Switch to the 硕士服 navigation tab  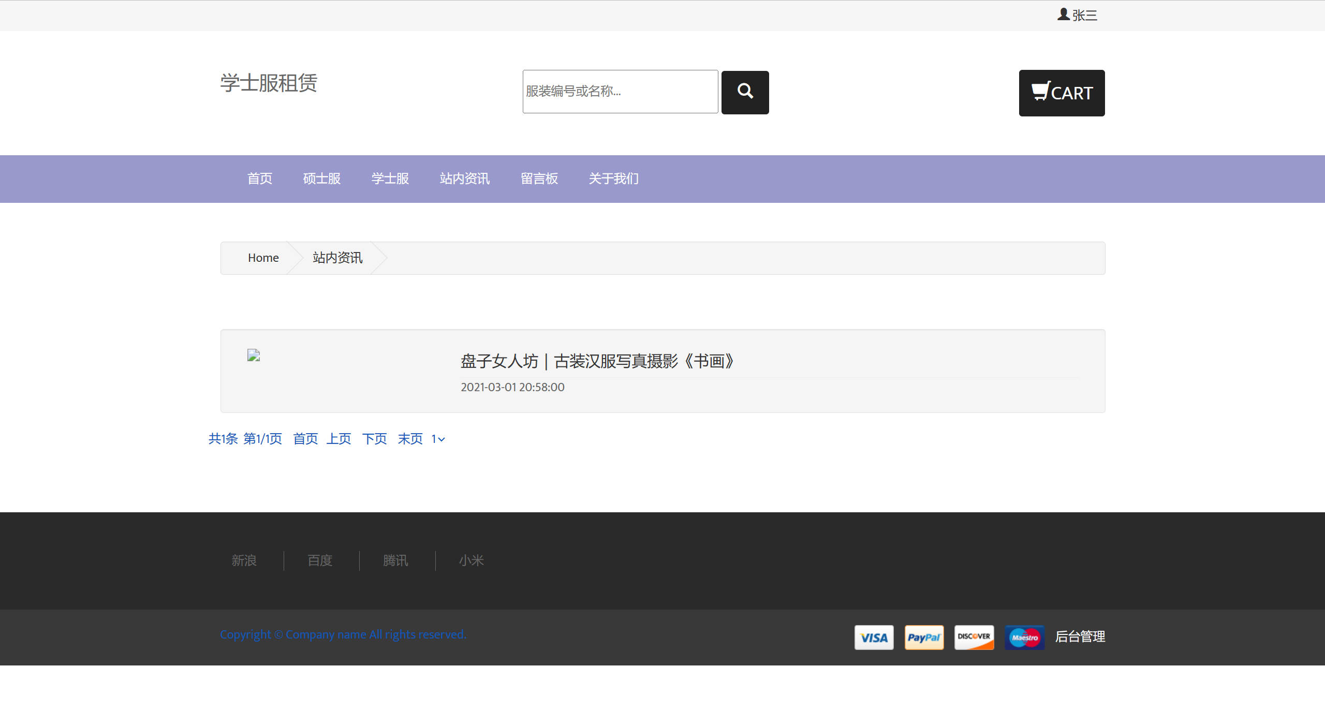321,179
